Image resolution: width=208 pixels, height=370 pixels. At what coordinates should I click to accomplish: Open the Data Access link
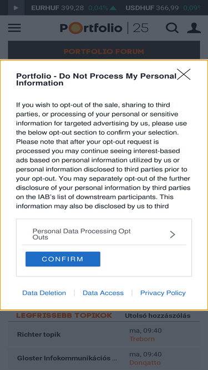click(x=103, y=293)
